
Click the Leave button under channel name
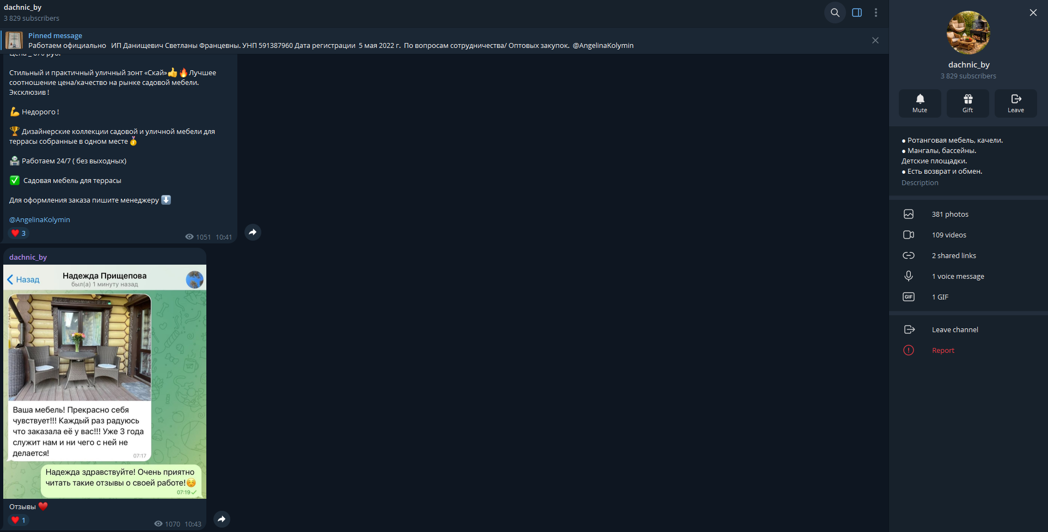coord(1016,103)
